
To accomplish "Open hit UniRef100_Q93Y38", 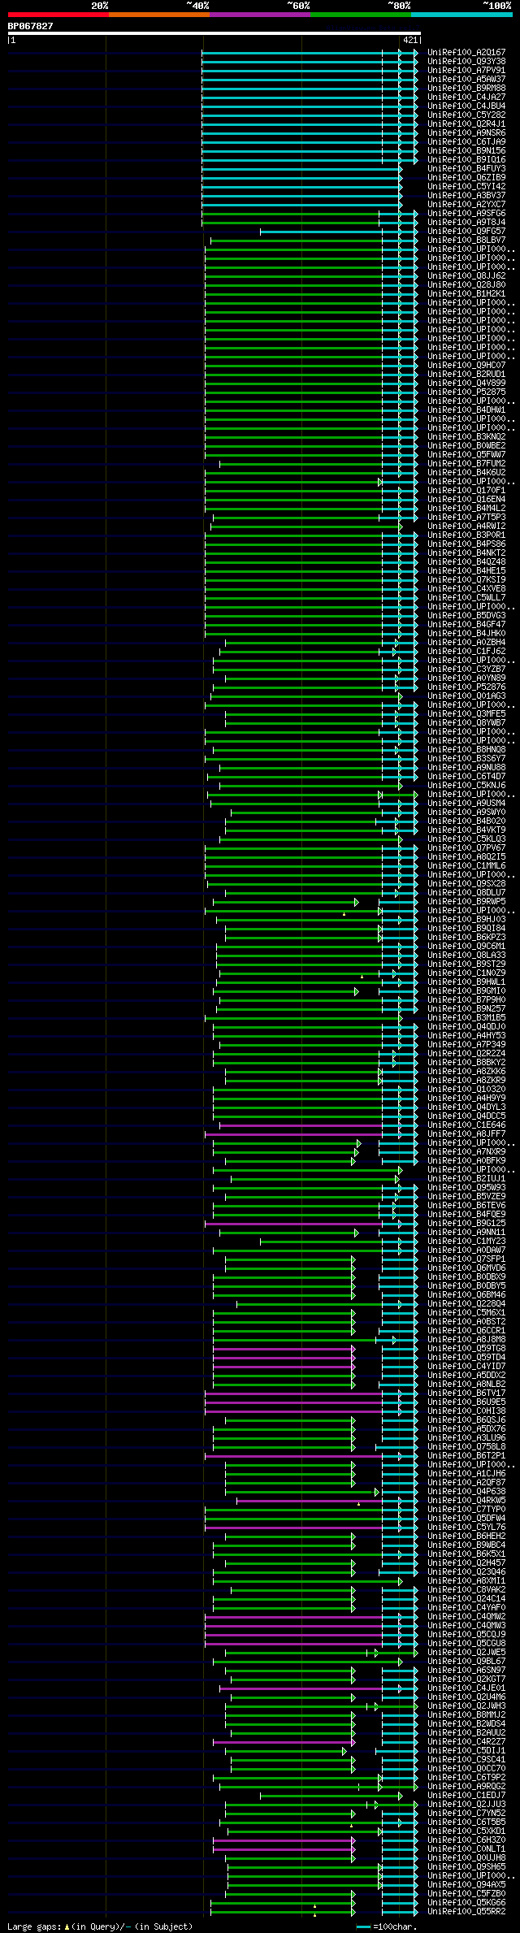I will click(466, 62).
